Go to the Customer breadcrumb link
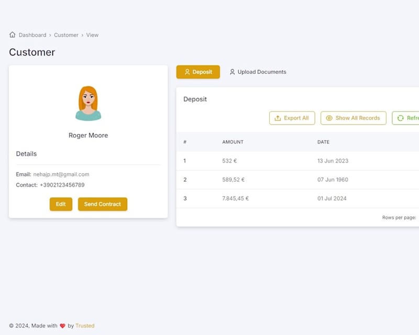 pos(66,35)
